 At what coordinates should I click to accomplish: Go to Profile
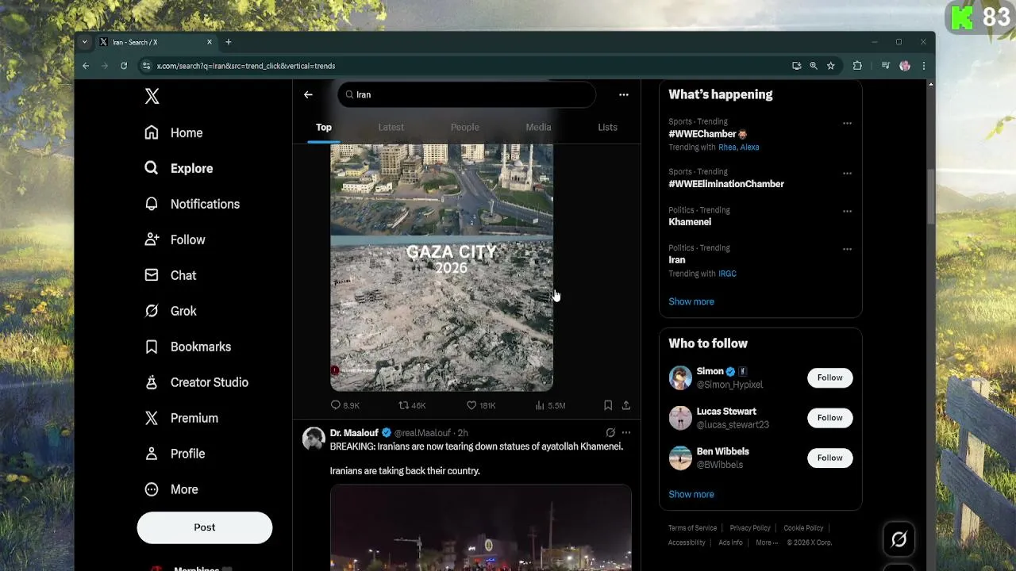(175, 454)
